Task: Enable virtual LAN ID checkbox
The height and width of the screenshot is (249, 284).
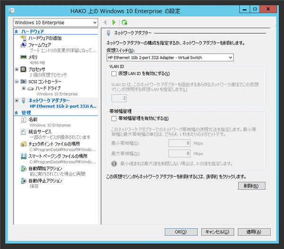Action: click(x=114, y=74)
